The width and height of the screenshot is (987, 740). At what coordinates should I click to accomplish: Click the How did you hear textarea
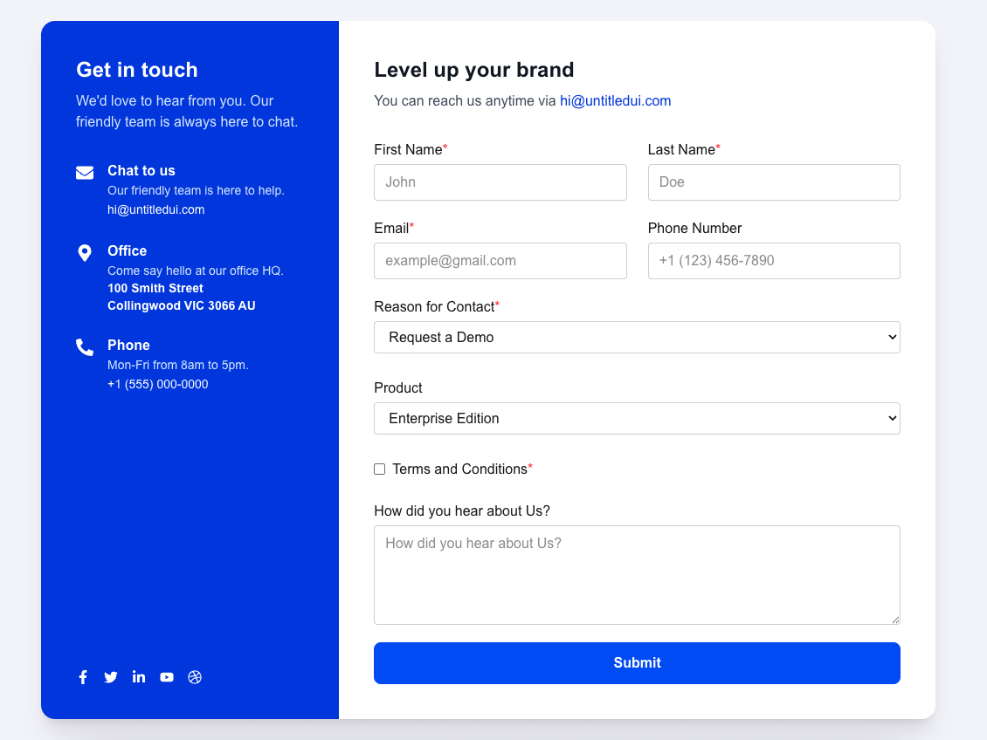click(x=637, y=575)
